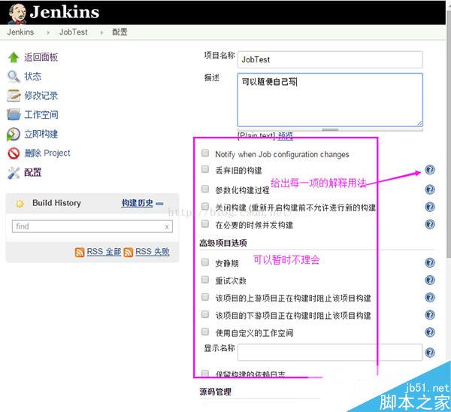The width and height of the screenshot is (451, 412).
Task: Open RSS 失败 link
Action: [153, 252]
